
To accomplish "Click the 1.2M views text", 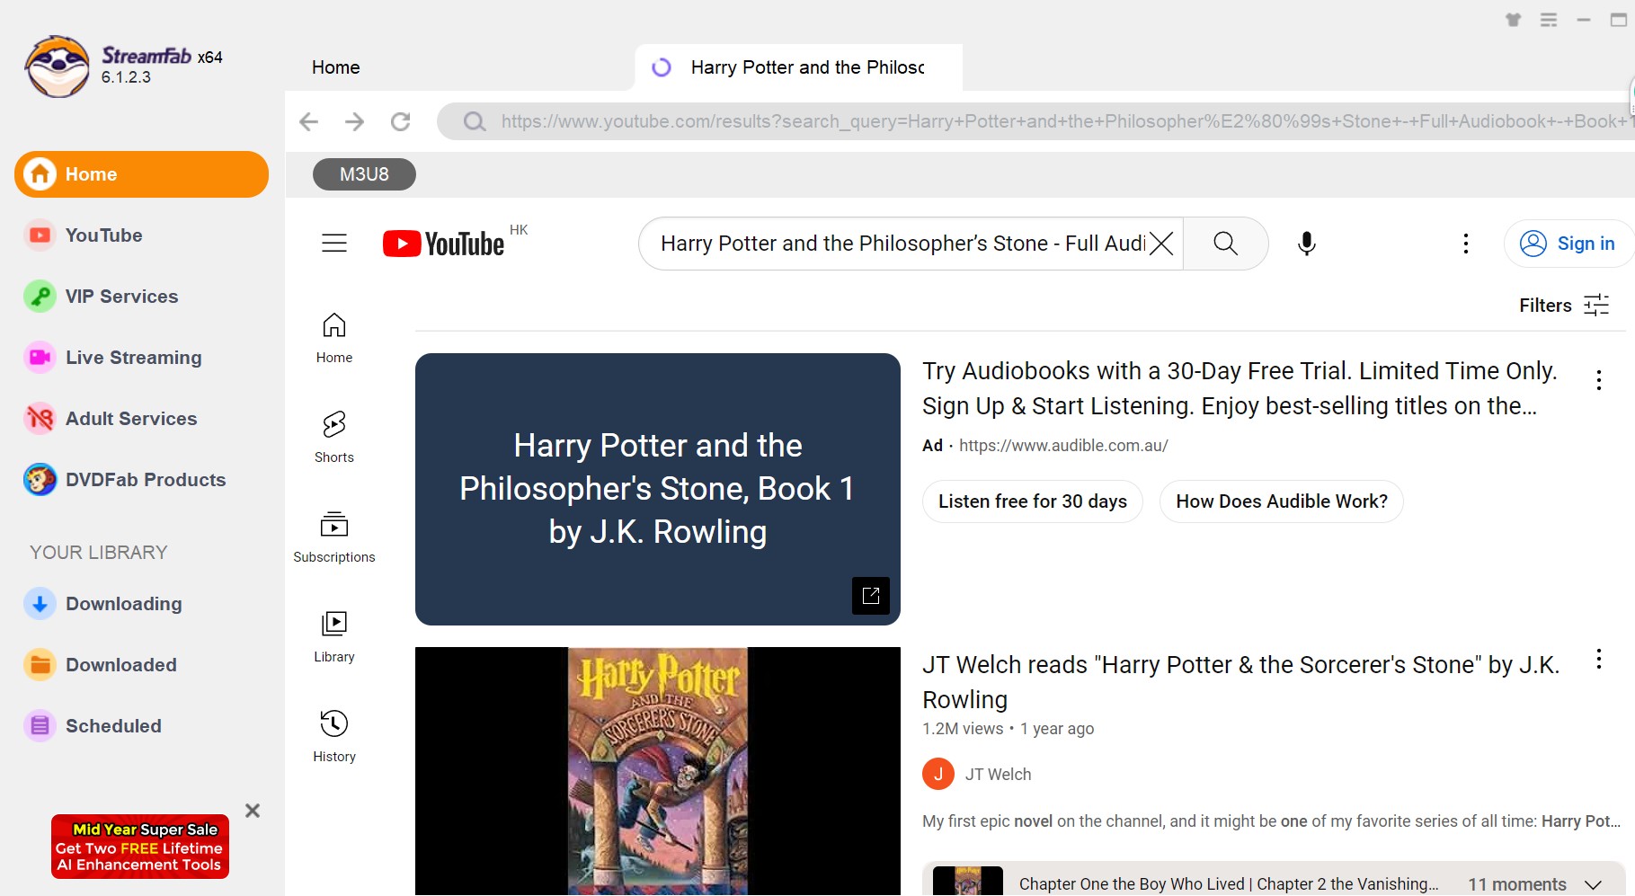I will [963, 729].
